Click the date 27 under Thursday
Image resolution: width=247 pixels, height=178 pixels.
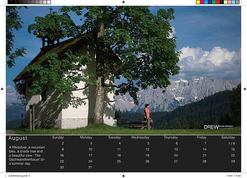176,161
